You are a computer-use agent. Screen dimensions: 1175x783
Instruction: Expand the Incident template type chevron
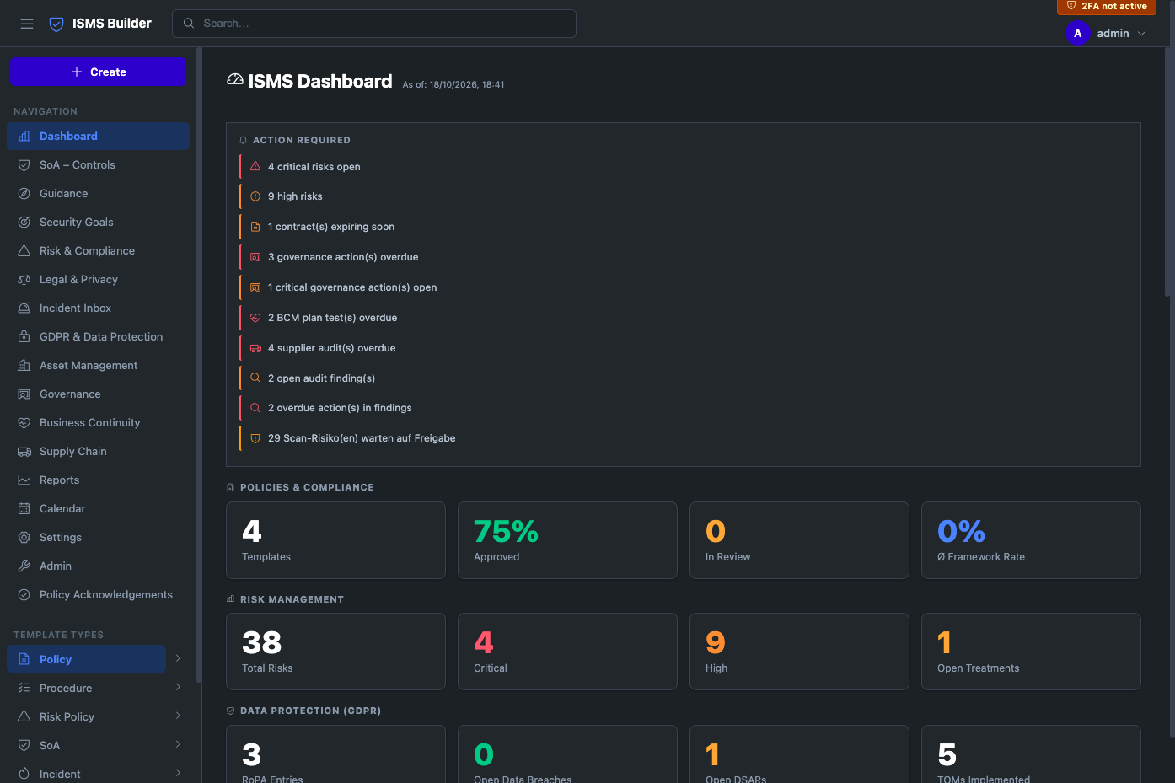(178, 773)
